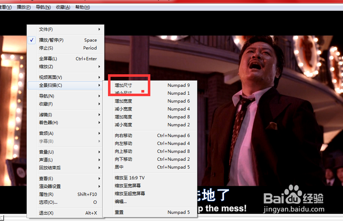Expand the 音量(U) submenu
Image resolution: width=343 pixels, height=221 pixels.
click(x=65, y=152)
